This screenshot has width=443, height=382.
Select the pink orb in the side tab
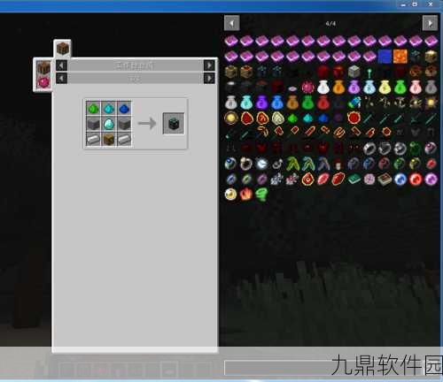point(43,82)
